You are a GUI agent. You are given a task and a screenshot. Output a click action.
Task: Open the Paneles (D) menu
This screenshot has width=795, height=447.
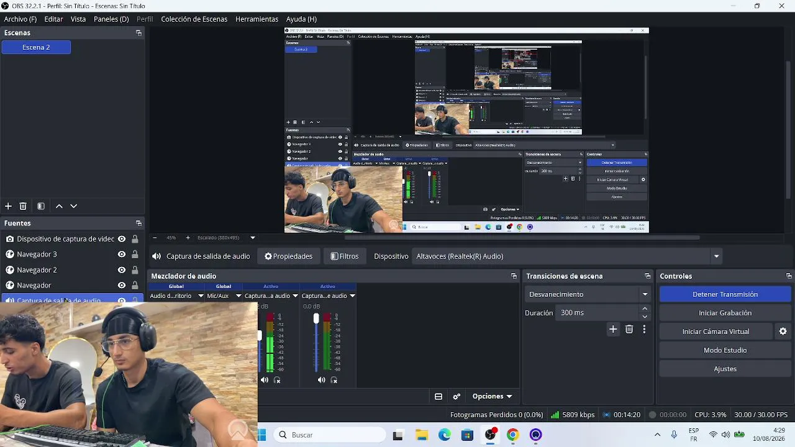111,19
